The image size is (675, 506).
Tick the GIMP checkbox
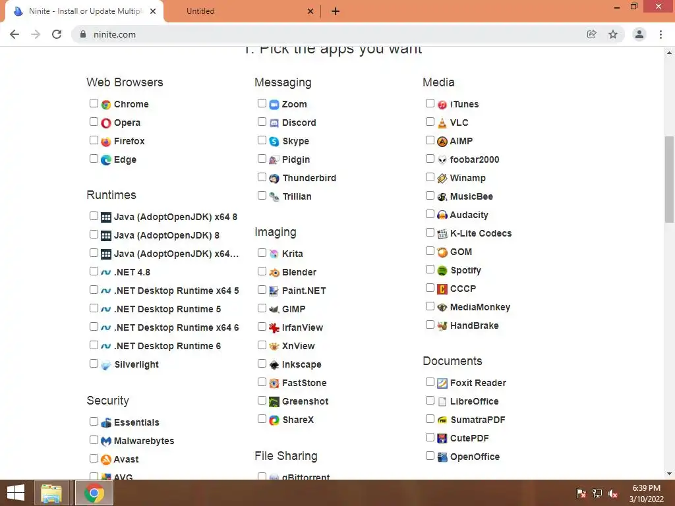pyautogui.click(x=262, y=308)
